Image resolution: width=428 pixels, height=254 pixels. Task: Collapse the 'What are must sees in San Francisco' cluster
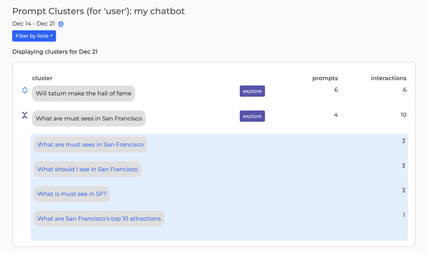[25, 115]
